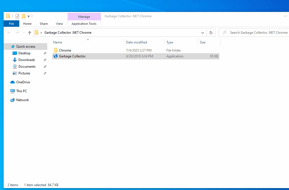Select the Garbage Collector application file
Viewport: 289px width, 190px height.
tap(136, 56)
